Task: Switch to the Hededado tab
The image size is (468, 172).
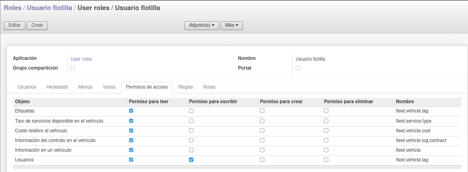Action: [57, 87]
